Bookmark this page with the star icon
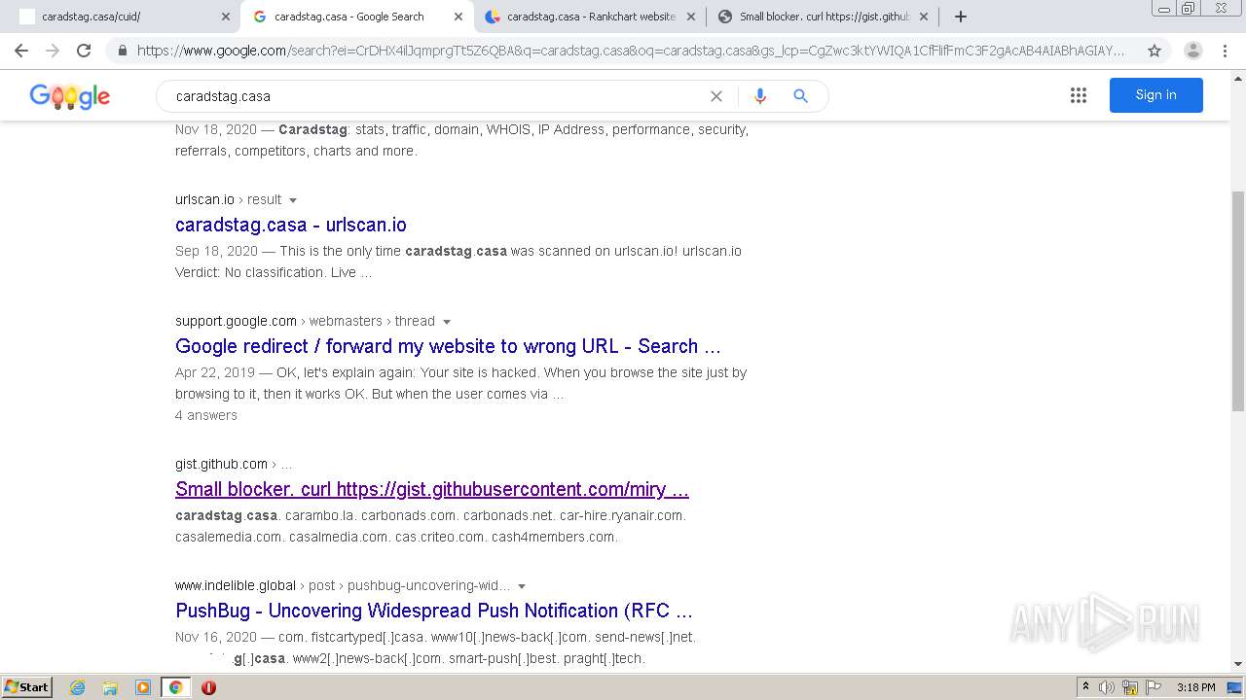The width and height of the screenshot is (1246, 700). 1154,51
